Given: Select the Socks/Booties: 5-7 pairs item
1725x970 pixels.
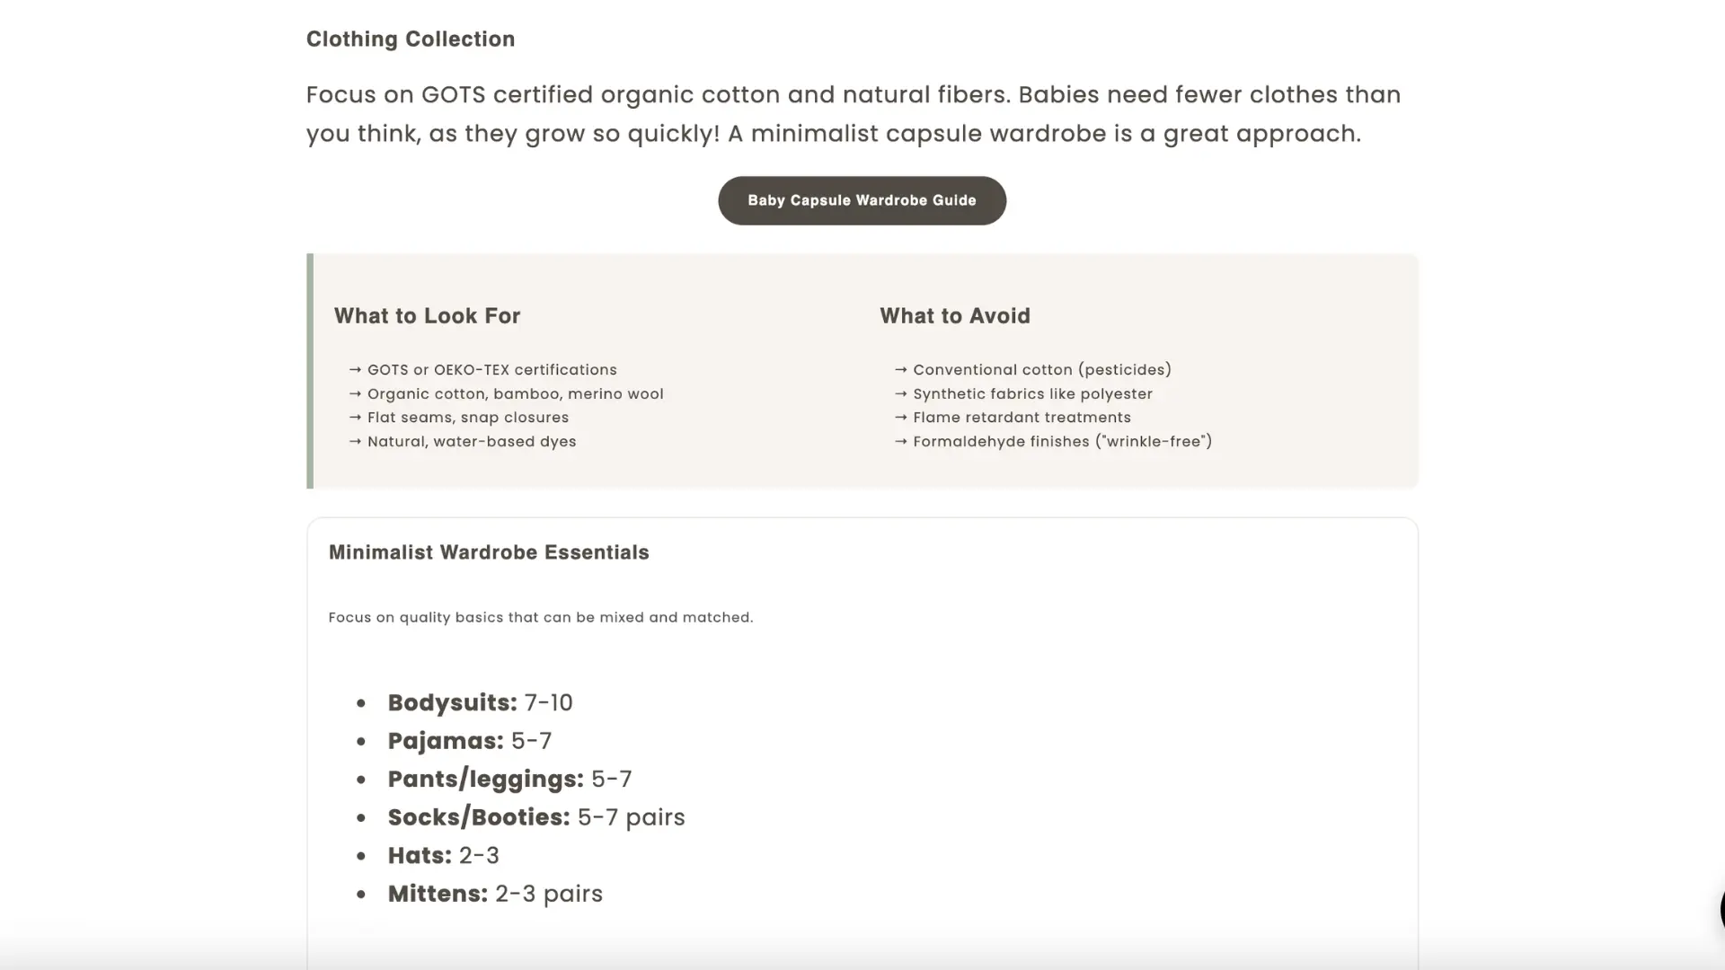Looking at the screenshot, I should point(535,818).
